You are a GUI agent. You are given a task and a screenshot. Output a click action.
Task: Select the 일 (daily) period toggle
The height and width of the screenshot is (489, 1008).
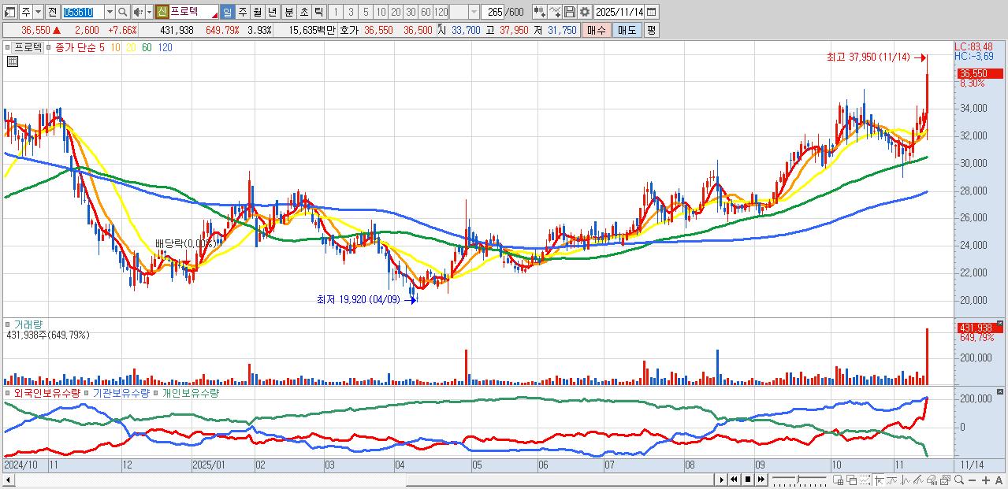tap(227, 12)
